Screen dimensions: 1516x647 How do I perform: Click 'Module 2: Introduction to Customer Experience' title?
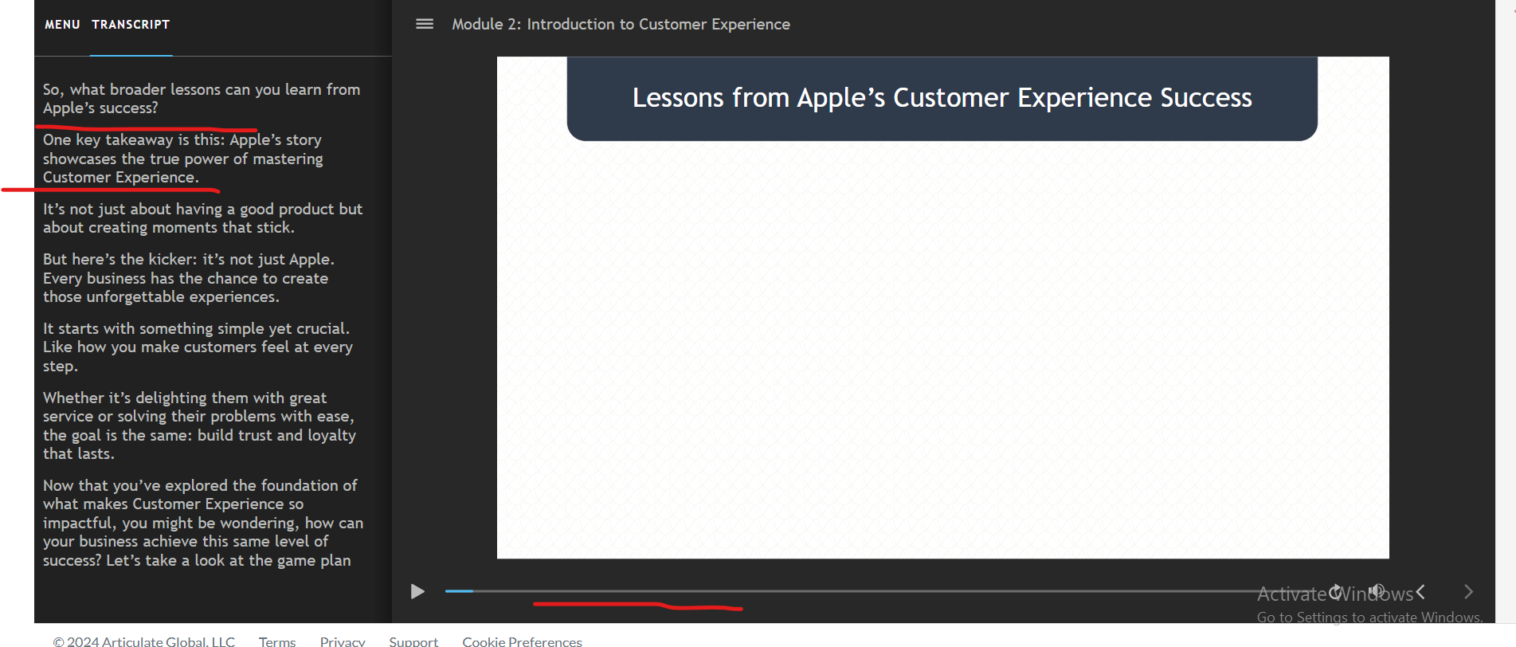[x=621, y=24]
